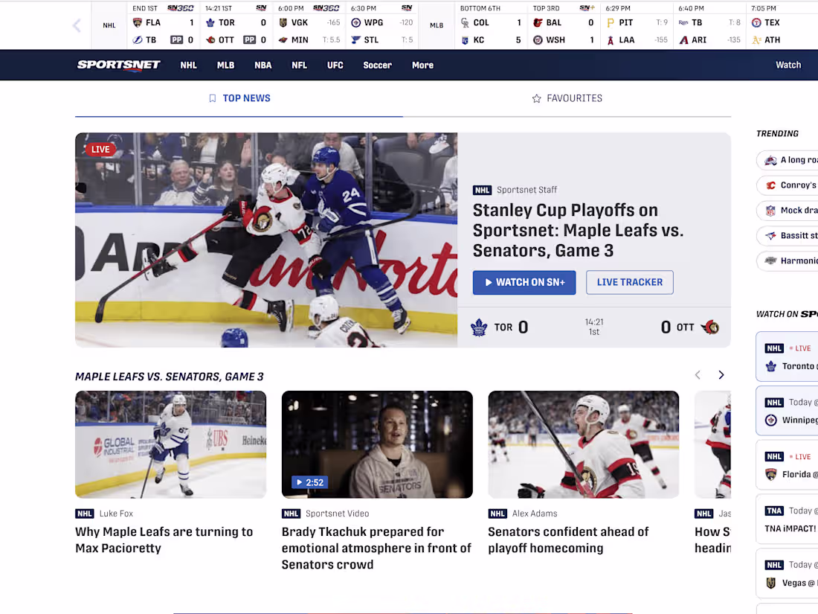Open the NBA menu in navigation bar
Viewport: 818px width, 614px height.
263,65
